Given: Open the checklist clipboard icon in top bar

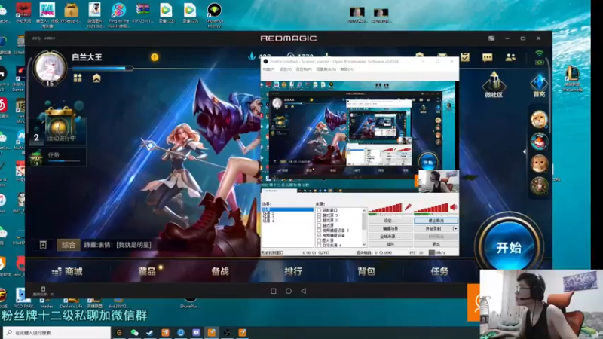Looking at the screenshot, I should 465,57.
